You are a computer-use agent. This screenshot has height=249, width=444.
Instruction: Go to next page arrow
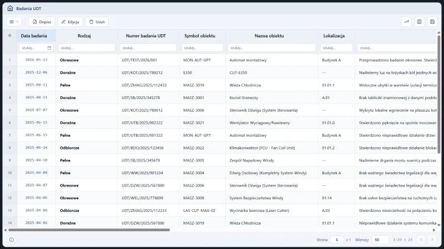[432, 240]
